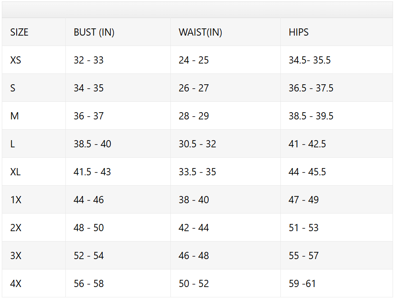Image resolution: width=398 pixels, height=301 pixels.
Task: Select the 1X size row label
Action: [x=16, y=200]
